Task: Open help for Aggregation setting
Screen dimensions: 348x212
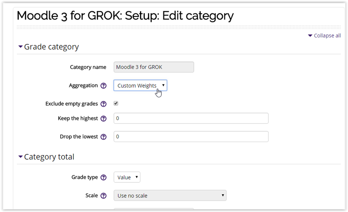Action: pyautogui.click(x=103, y=85)
